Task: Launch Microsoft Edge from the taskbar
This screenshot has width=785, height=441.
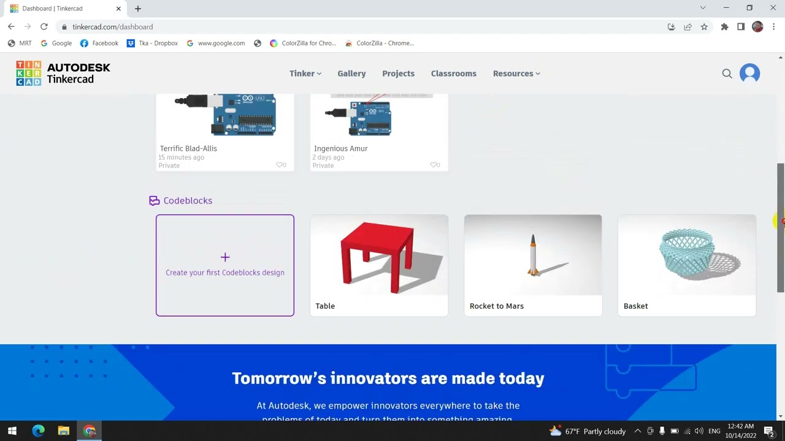Action: [x=38, y=431]
